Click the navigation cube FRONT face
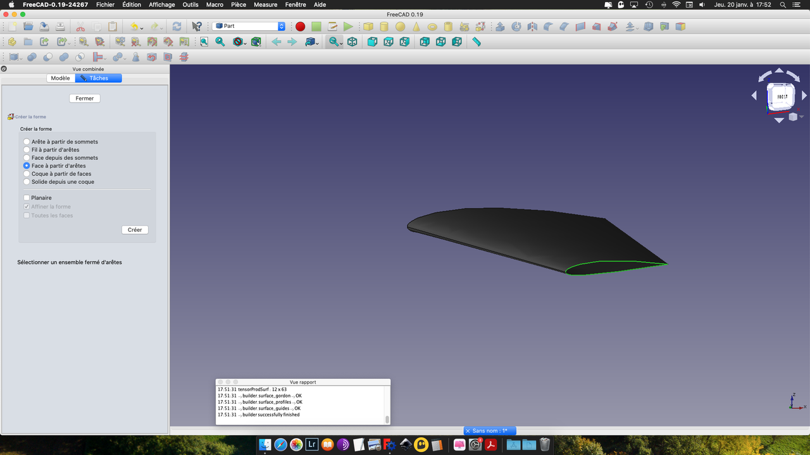Screen dimensions: 810x455 coord(782,97)
